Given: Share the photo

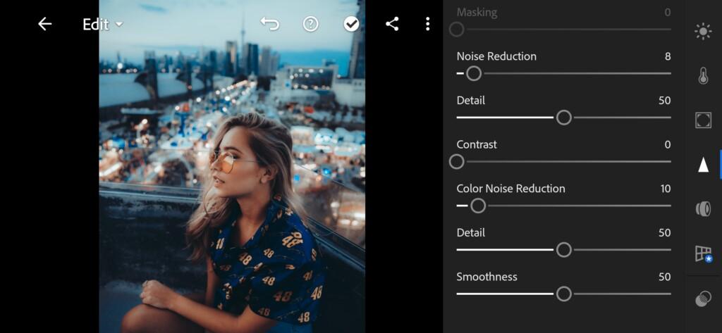Looking at the screenshot, I should (x=392, y=24).
